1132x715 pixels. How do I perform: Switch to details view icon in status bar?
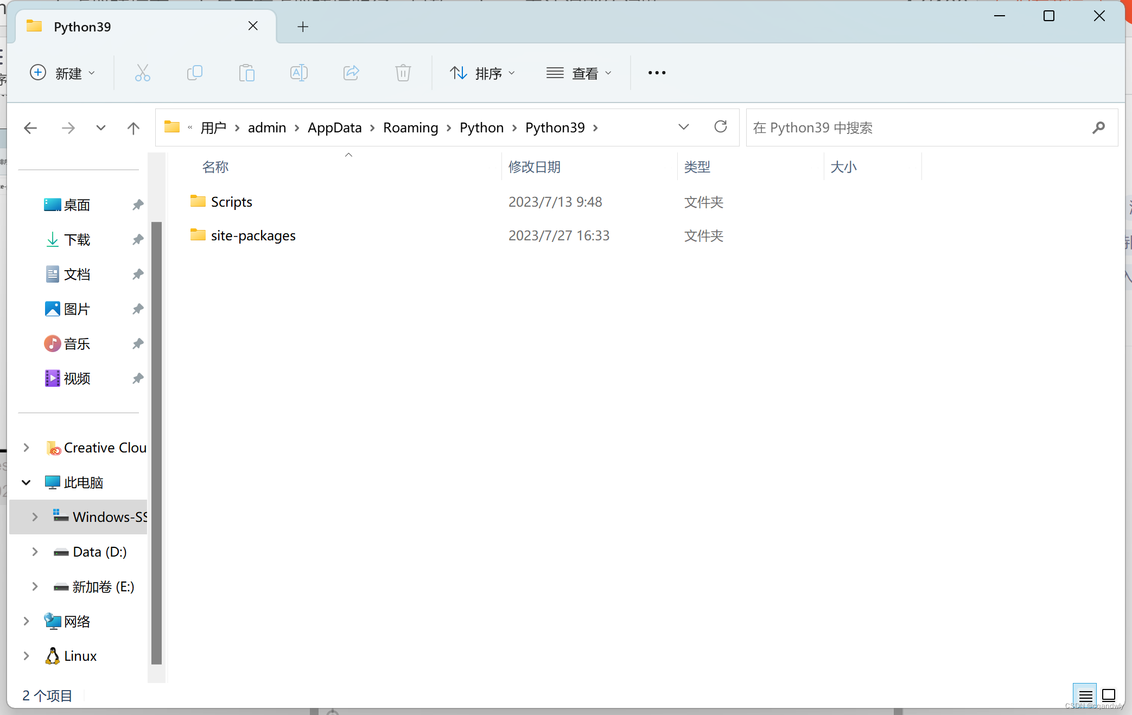(x=1085, y=695)
